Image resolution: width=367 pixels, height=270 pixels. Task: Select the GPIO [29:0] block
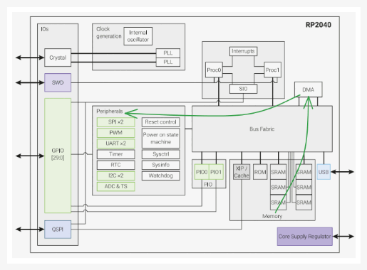tap(58, 156)
